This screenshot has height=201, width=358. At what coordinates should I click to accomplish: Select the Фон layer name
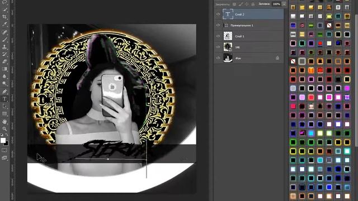coord(238,58)
